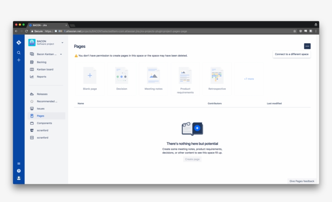Click the Bacon Kanban board icon

click(x=32, y=54)
